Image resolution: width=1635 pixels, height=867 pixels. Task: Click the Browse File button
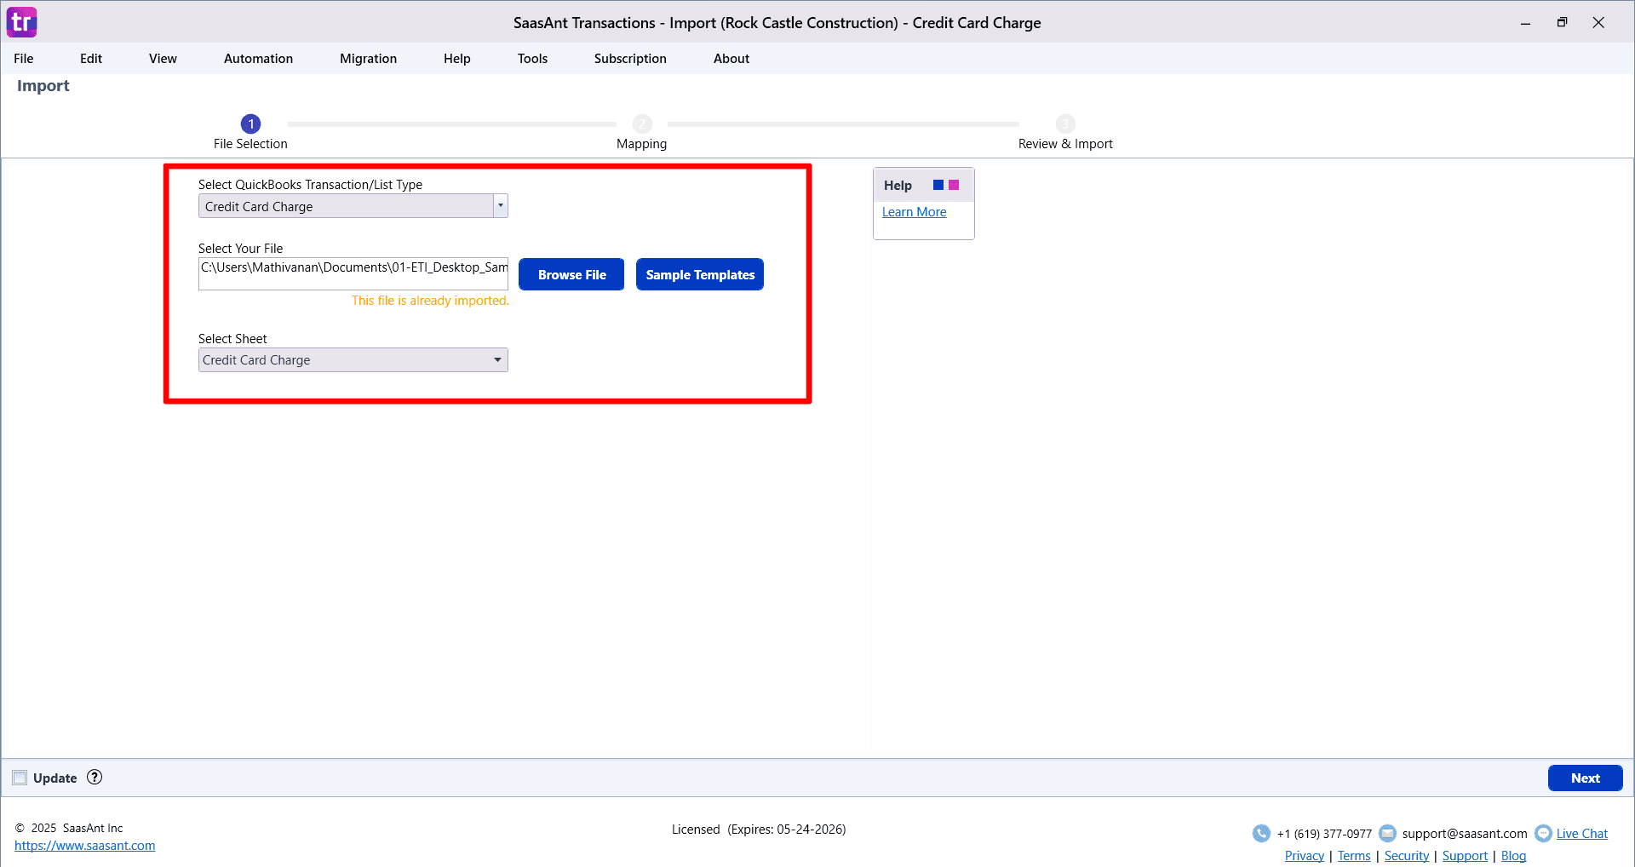(x=571, y=274)
